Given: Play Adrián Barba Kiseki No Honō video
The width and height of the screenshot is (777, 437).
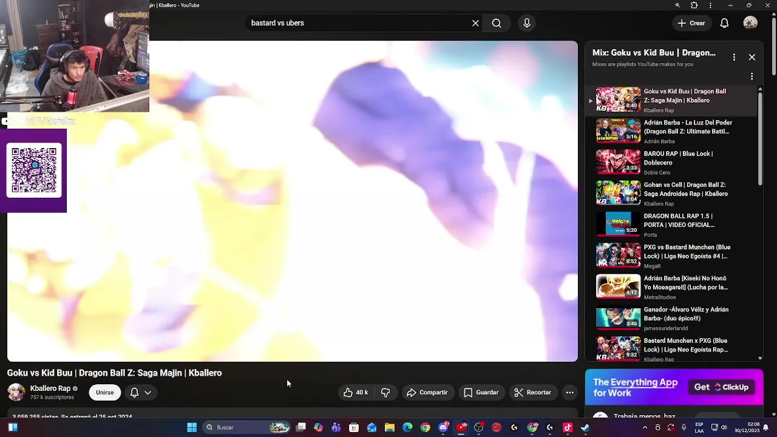Looking at the screenshot, I should tap(673, 287).
